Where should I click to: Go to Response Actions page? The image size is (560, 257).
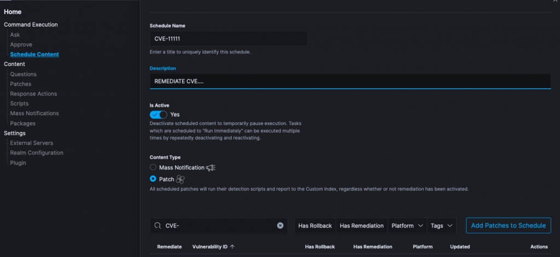(33, 94)
